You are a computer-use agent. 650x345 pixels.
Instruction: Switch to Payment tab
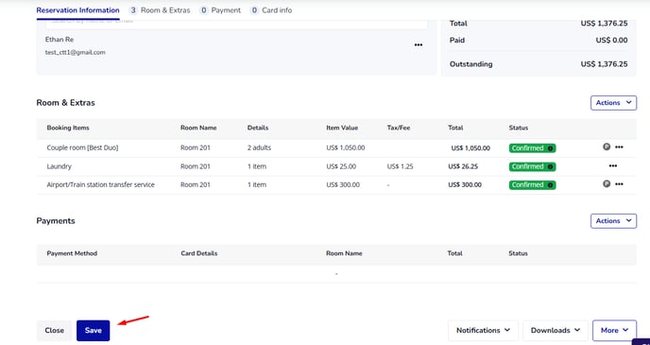(x=220, y=10)
